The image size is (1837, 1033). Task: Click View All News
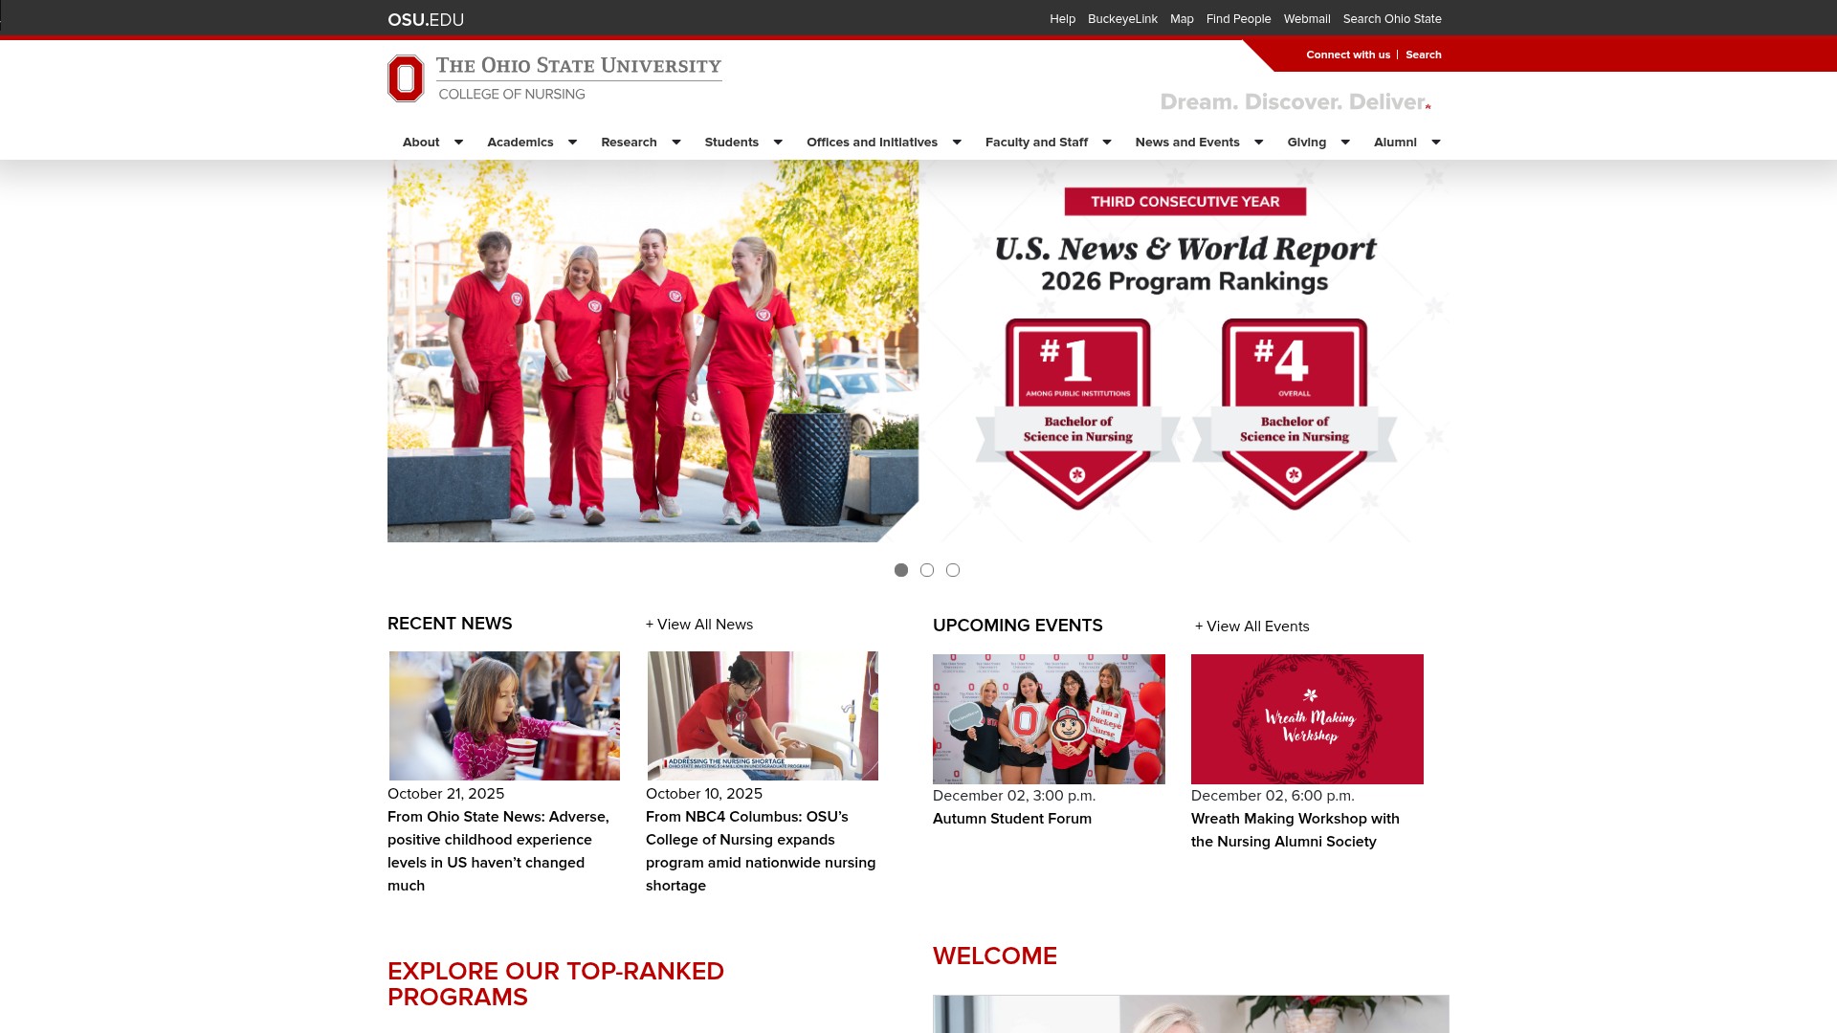click(699, 625)
